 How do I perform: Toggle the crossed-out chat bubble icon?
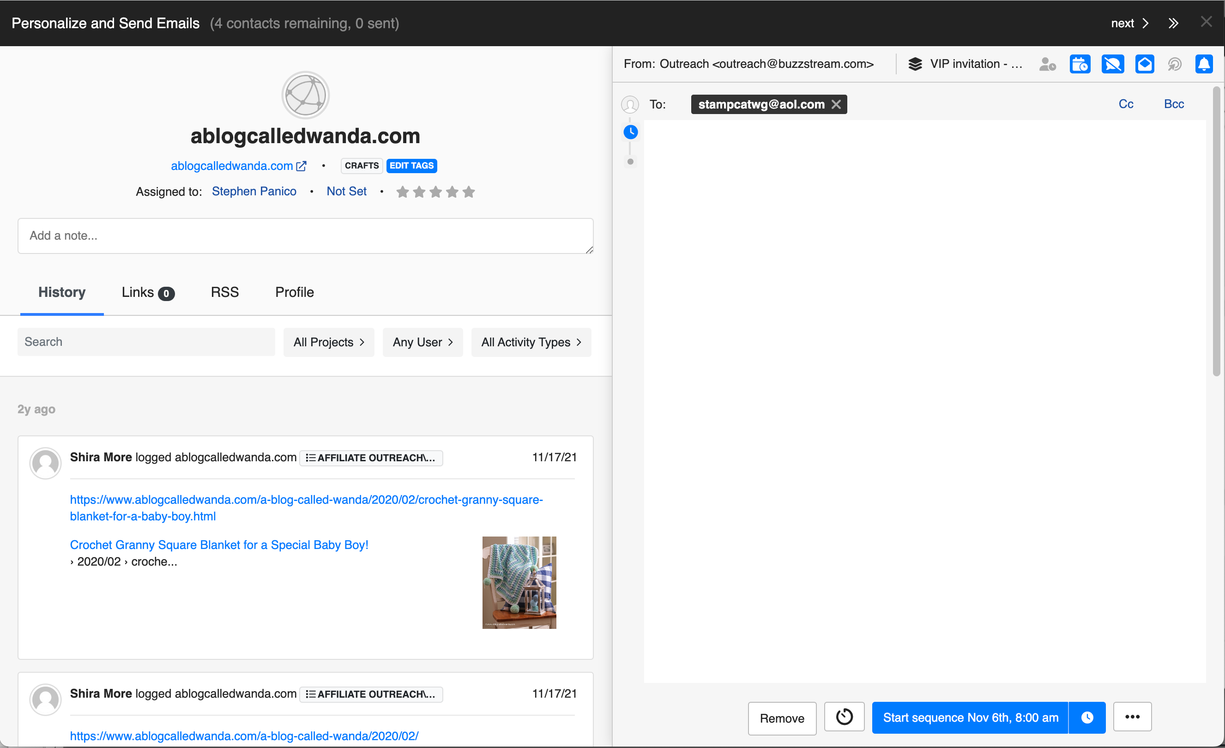point(1112,64)
